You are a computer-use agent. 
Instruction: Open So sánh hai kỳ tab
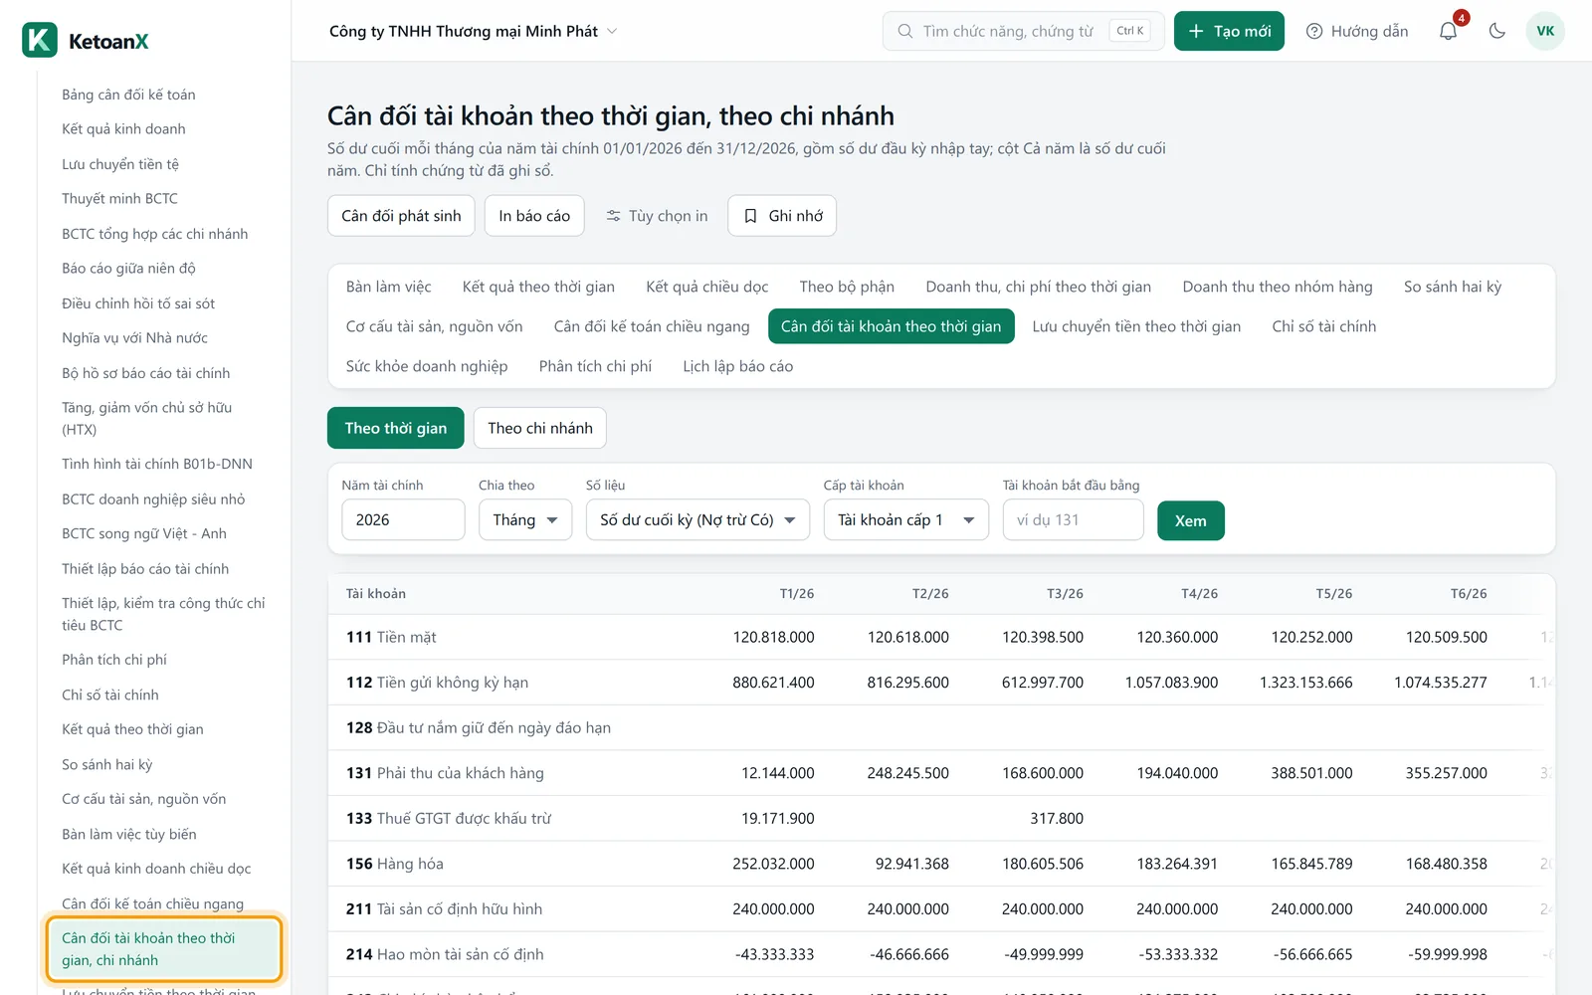click(1453, 287)
